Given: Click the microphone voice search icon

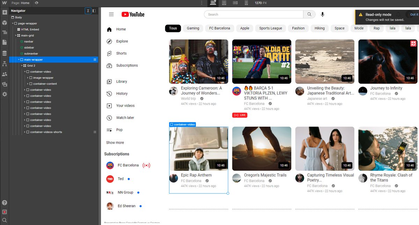Looking at the screenshot, I should [x=323, y=14].
